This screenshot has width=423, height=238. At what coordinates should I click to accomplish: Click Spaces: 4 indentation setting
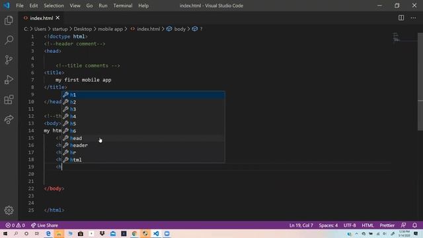(328, 225)
